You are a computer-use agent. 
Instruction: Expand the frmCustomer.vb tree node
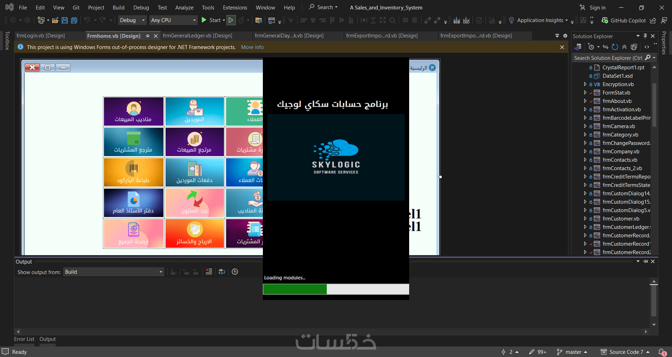[x=585, y=219]
